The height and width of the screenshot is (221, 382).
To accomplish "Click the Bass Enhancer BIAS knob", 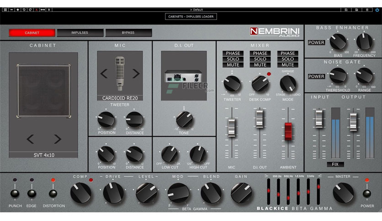I will pyautogui.click(x=338, y=42).
